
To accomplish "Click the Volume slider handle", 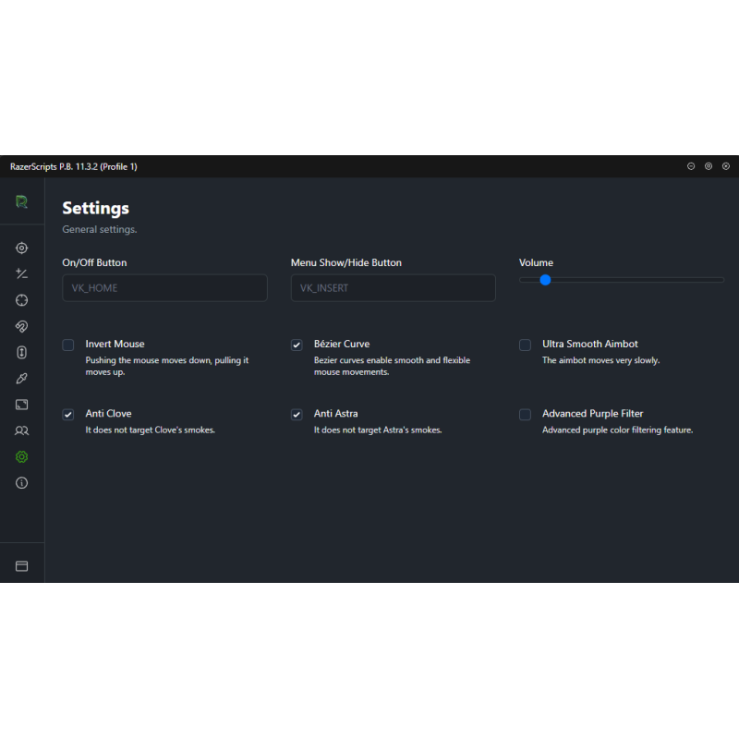I will (x=545, y=280).
